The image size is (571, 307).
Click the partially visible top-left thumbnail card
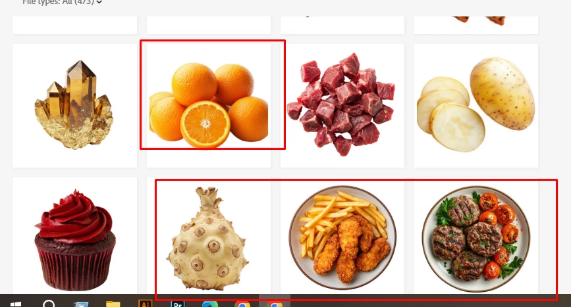[x=75, y=25]
